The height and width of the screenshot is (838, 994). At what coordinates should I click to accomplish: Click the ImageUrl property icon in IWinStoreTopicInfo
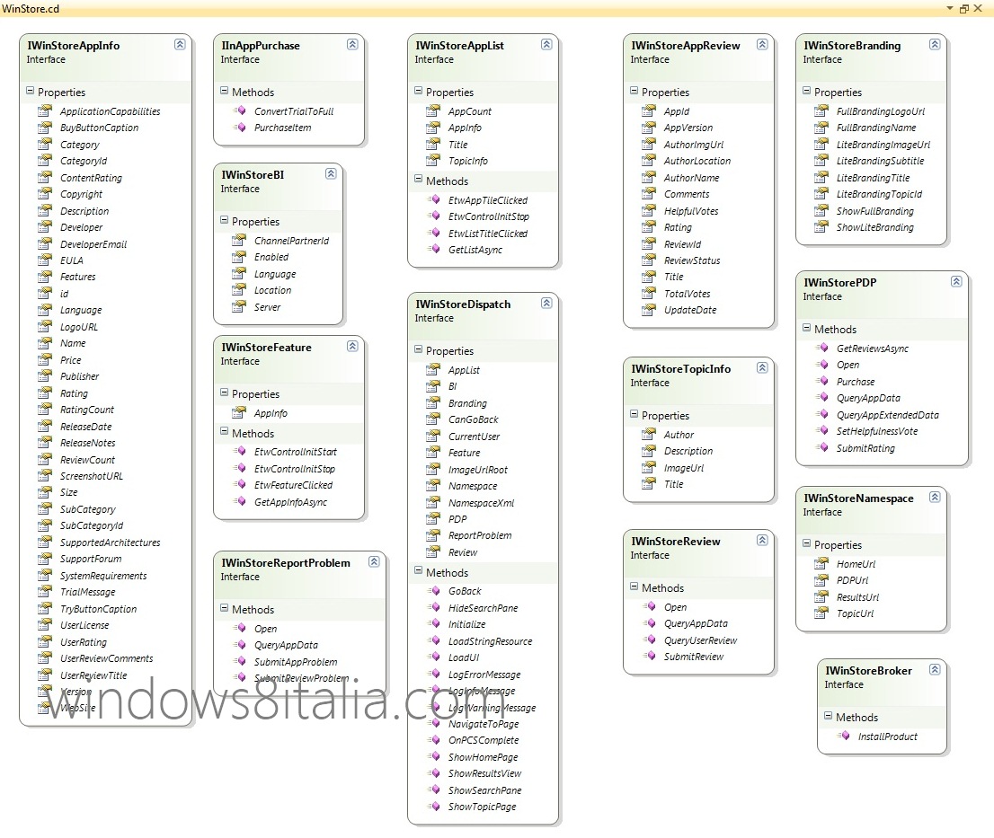pos(648,467)
